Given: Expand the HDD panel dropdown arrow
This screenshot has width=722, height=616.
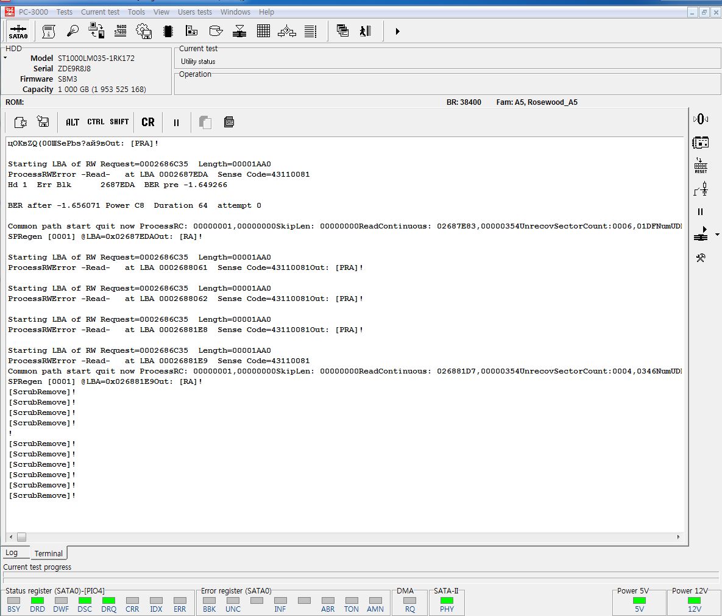Looking at the screenshot, I should coord(5,58).
